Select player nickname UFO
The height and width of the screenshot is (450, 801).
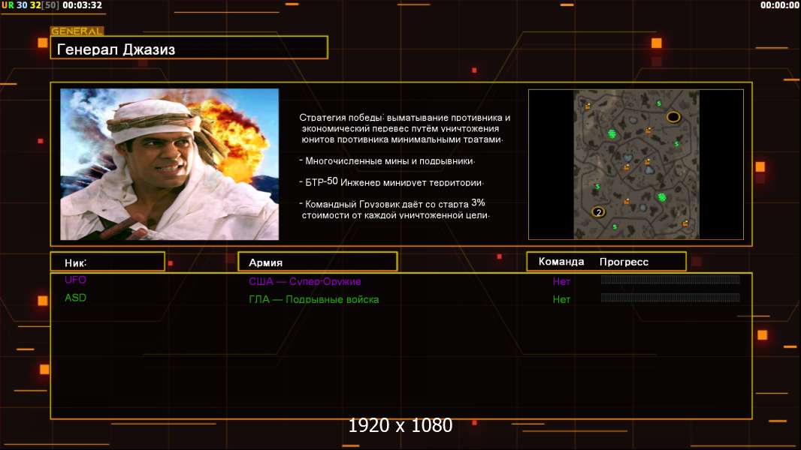point(76,280)
